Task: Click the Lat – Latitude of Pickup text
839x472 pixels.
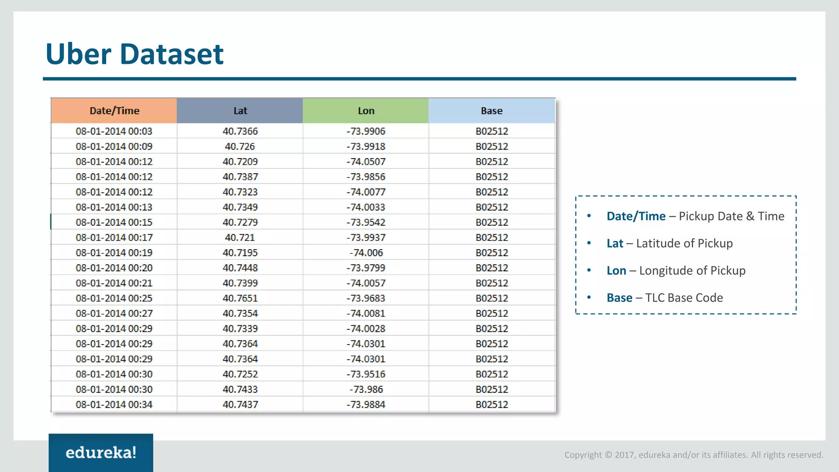Action: pyautogui.click(x=669, y=243)
